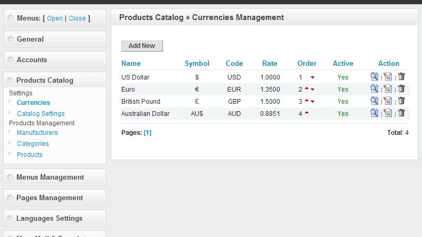View details of US Dollar currency
422x237 pixels.
pos(374,77)
